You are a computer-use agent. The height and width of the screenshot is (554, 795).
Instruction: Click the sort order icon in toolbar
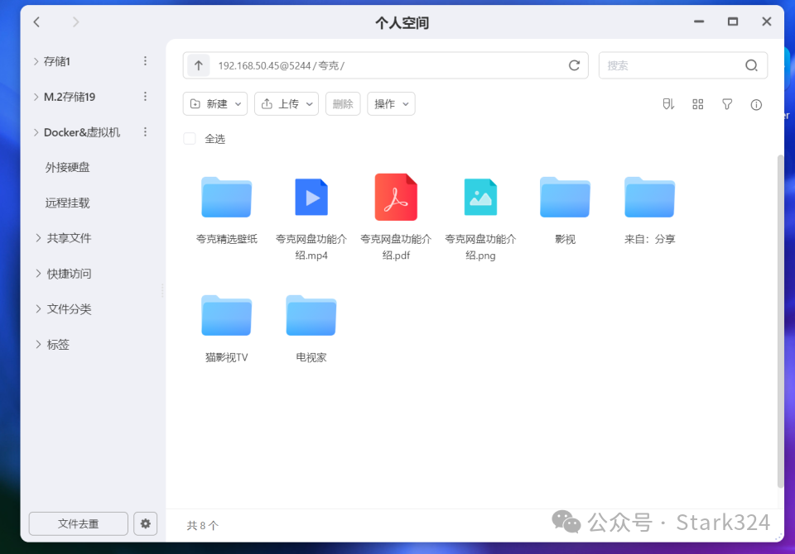668,104
